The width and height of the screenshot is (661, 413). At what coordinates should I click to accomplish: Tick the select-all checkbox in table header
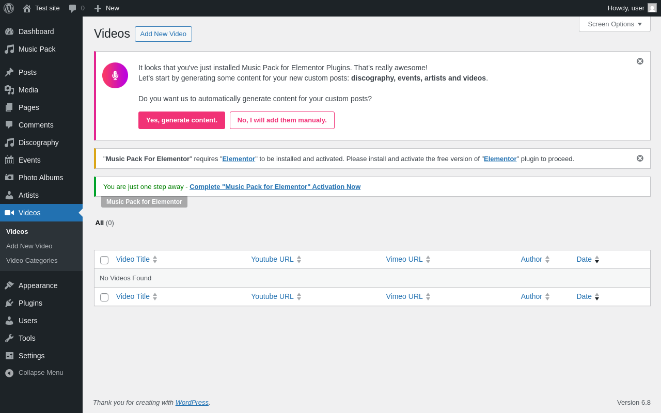point(104,260)
